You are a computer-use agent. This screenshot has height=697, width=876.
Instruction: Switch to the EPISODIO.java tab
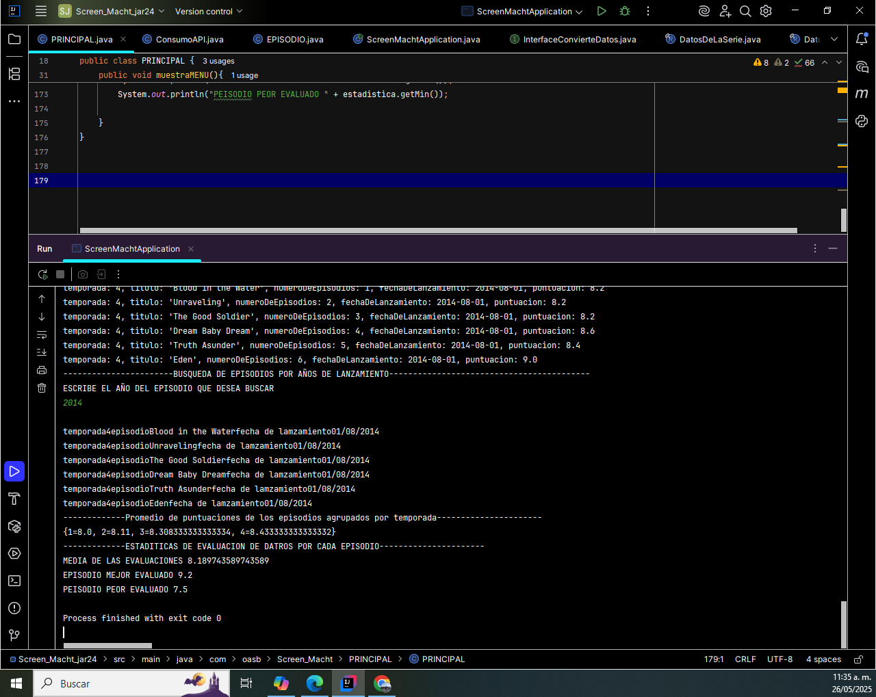click(x=288, y=40)
